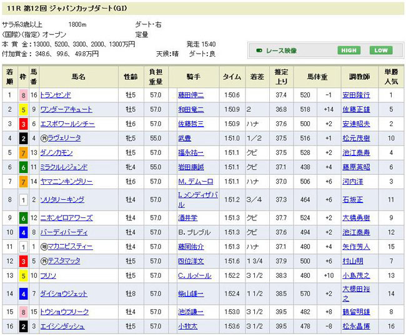Click pink frame number 8 beside トランセンド
The width and height of the screenshot is (406, 336).
tap(23, 95)
